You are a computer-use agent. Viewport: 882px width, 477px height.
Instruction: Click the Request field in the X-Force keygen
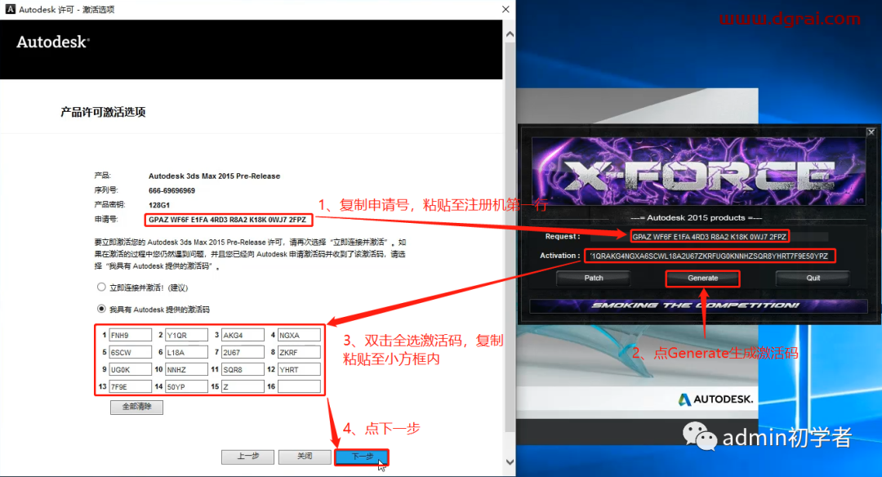pos(710,237)
